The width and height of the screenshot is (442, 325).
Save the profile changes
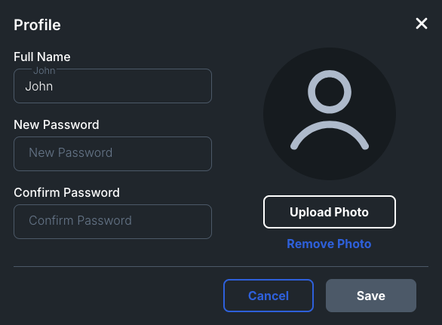[371, 296]
